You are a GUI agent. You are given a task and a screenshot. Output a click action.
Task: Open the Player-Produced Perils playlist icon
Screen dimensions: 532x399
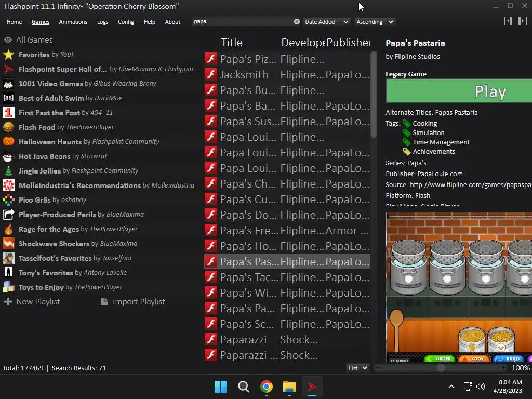(x=8, y=215)
